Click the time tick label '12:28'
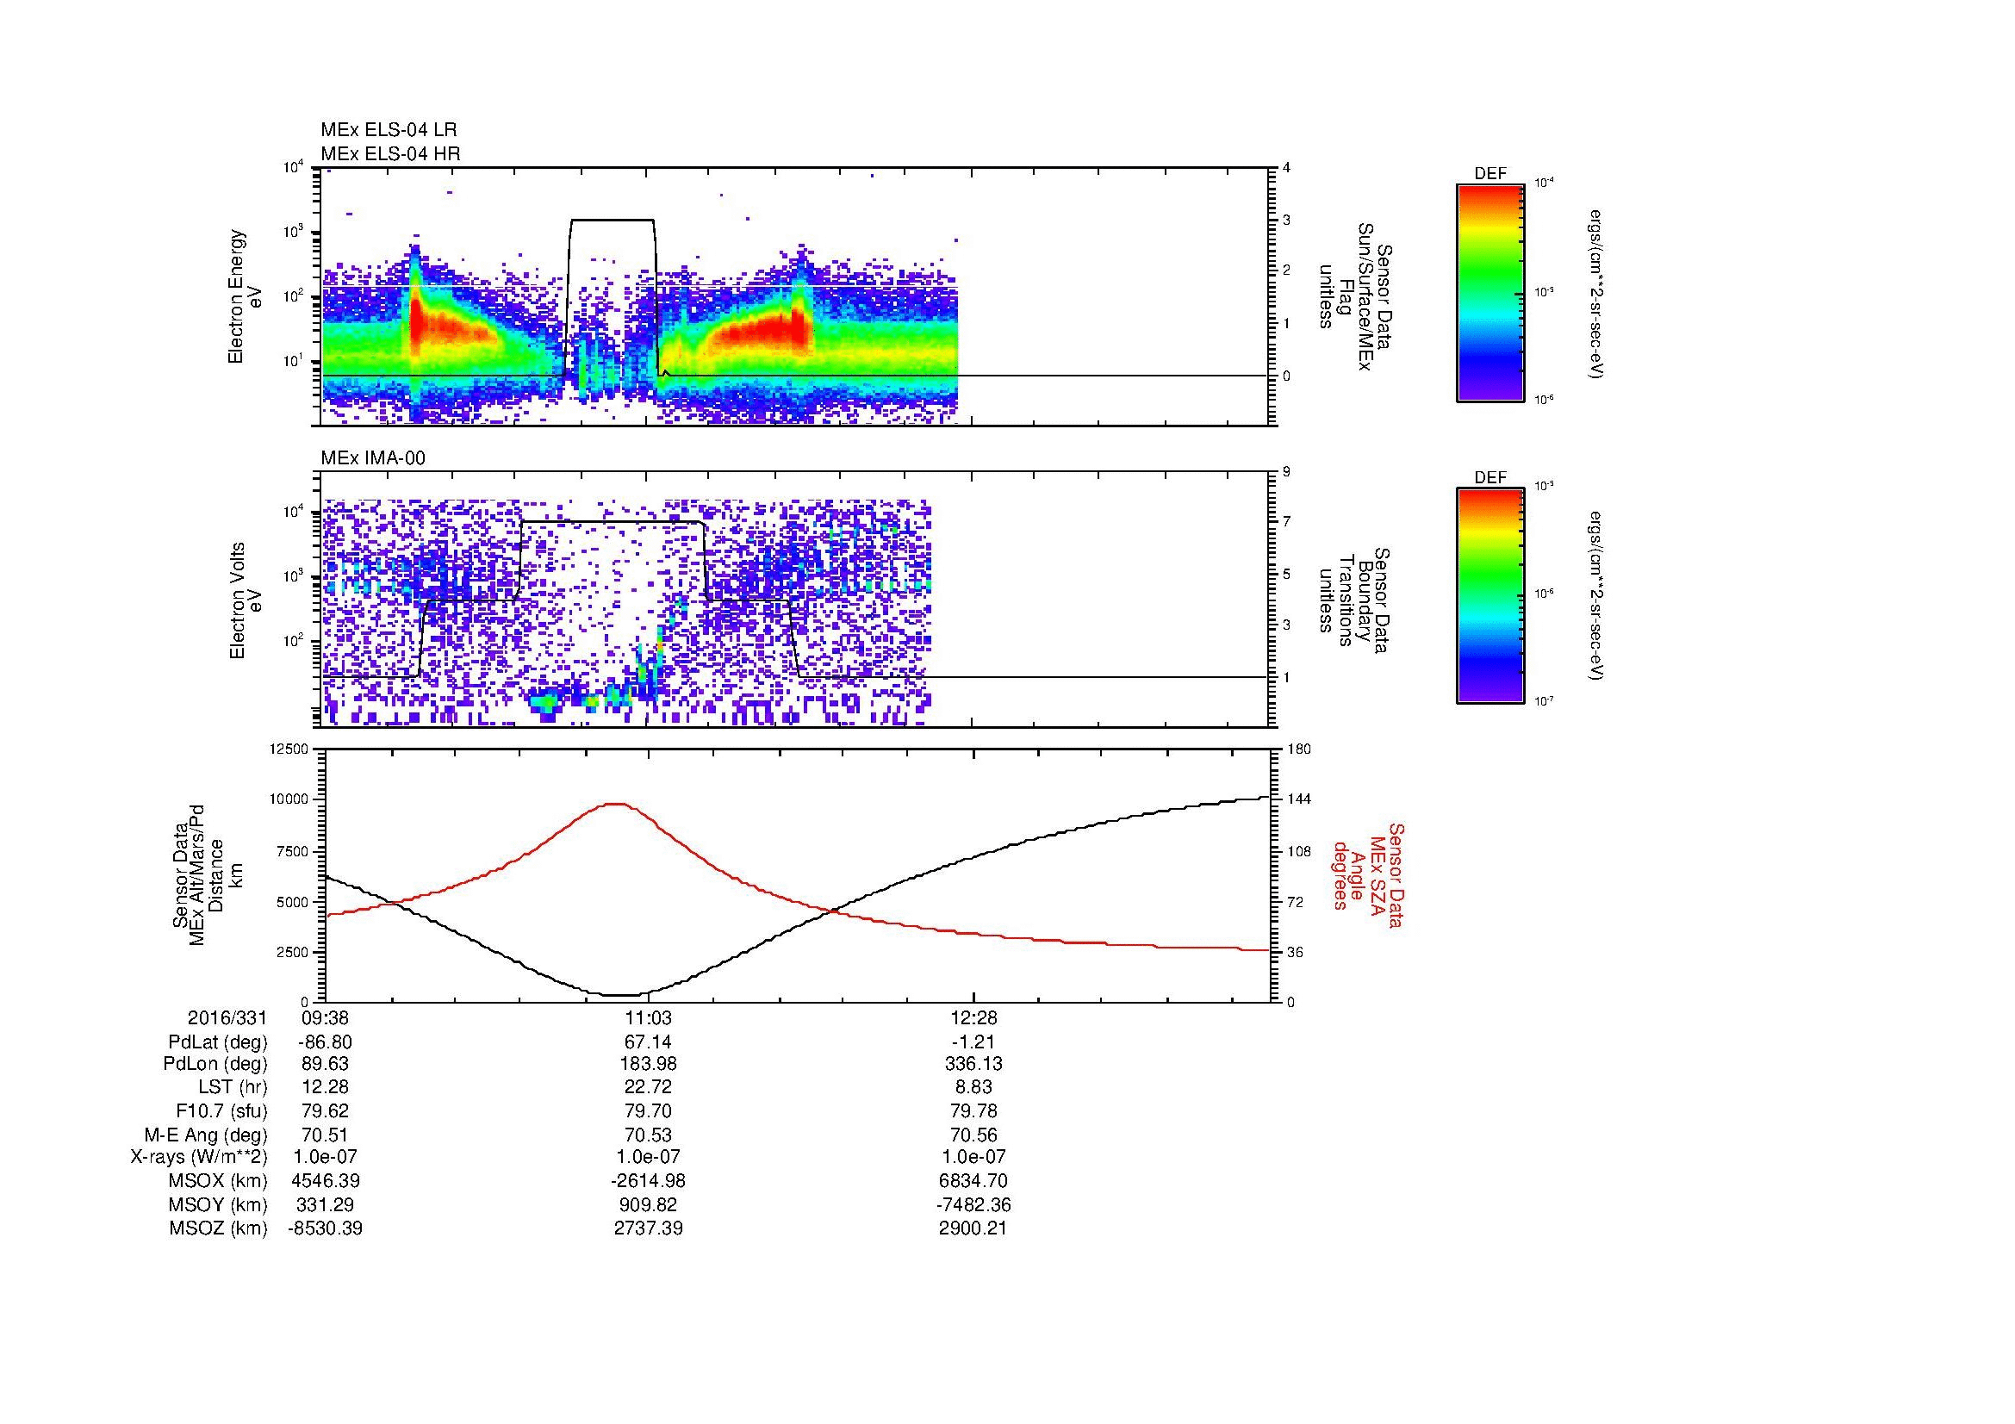Screen dimensions: 2015x1424 tap(973, 1018)
